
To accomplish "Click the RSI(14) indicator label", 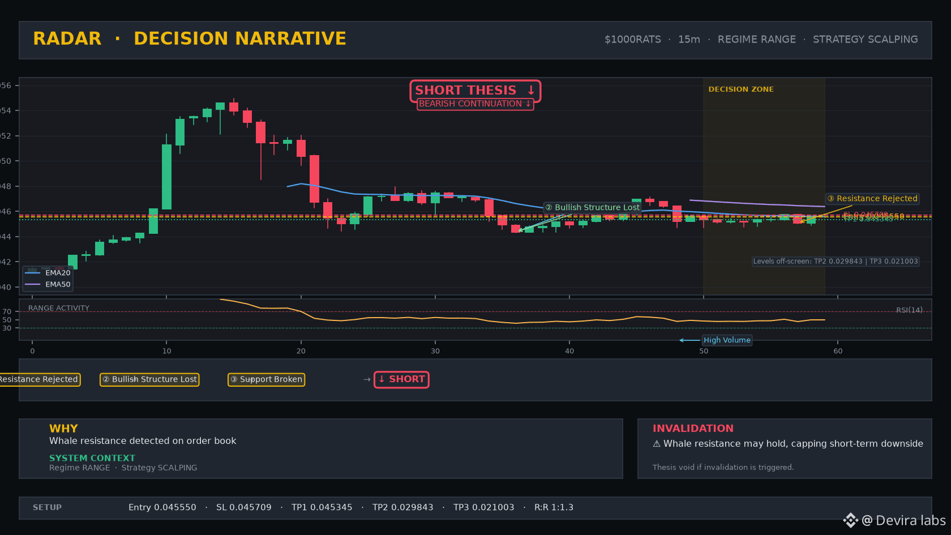I will coord(909,310).
